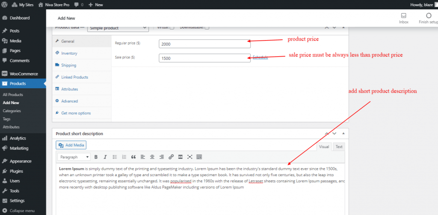Insert a bulleted list
Image resolution: width=438 pixels, height=215 pixels.
click(115, 157)
